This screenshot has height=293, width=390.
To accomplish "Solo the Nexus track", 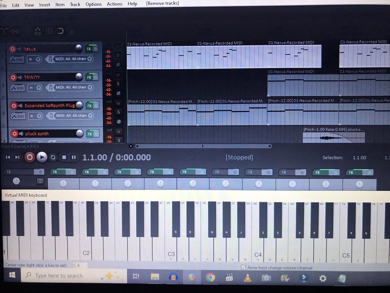I will point(118,55).
